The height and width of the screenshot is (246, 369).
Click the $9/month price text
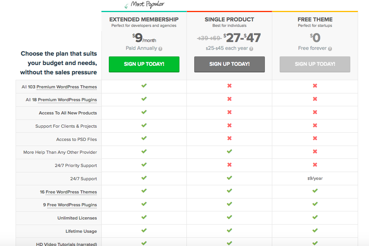coord(144,38)
